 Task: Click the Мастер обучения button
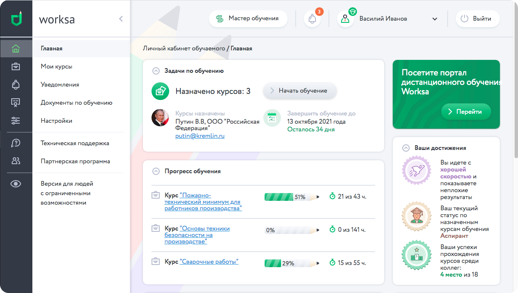tap(248, 19)
